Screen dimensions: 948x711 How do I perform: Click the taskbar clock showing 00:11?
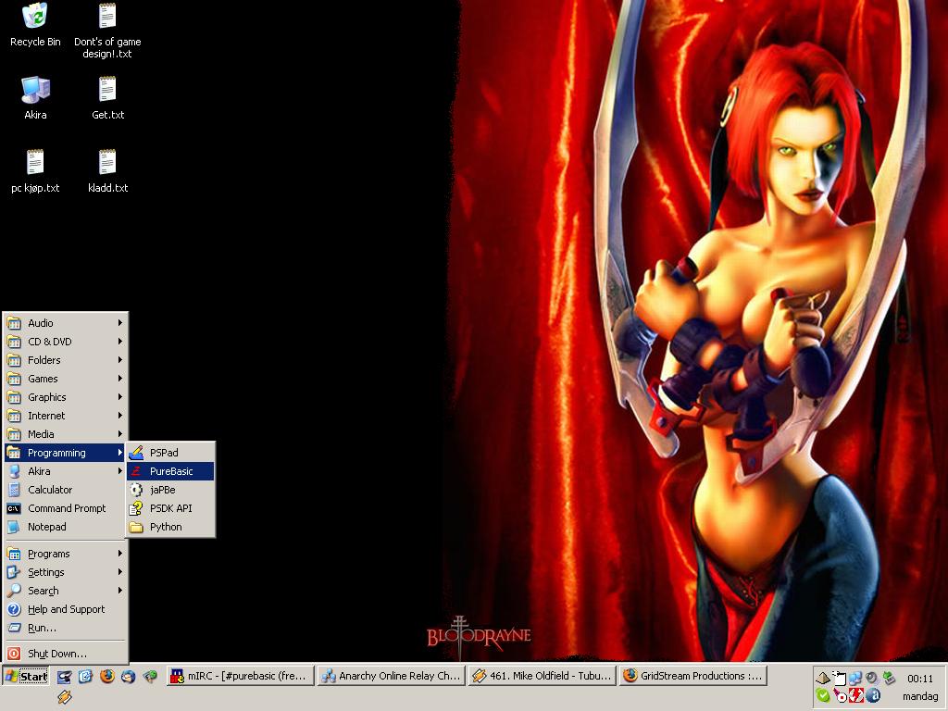(919, 679)
